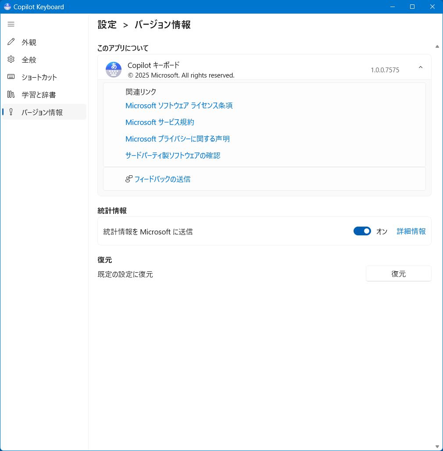The height and width of the screenshot is (451, 443).
Task: Turn off 統計情報を Microsoft に送信 toggle
Action: point(362,231)
